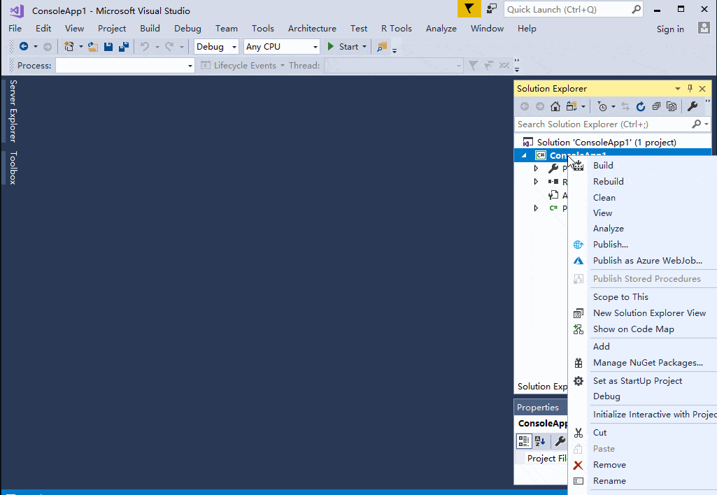717x495 pixels.
Task: Click the yellow notifications flag icon
Action: (469, 8)
